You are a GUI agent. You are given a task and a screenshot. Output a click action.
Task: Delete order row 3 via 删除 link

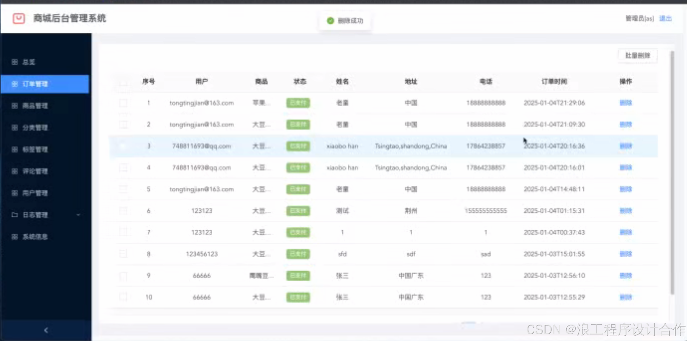[625, 146]
